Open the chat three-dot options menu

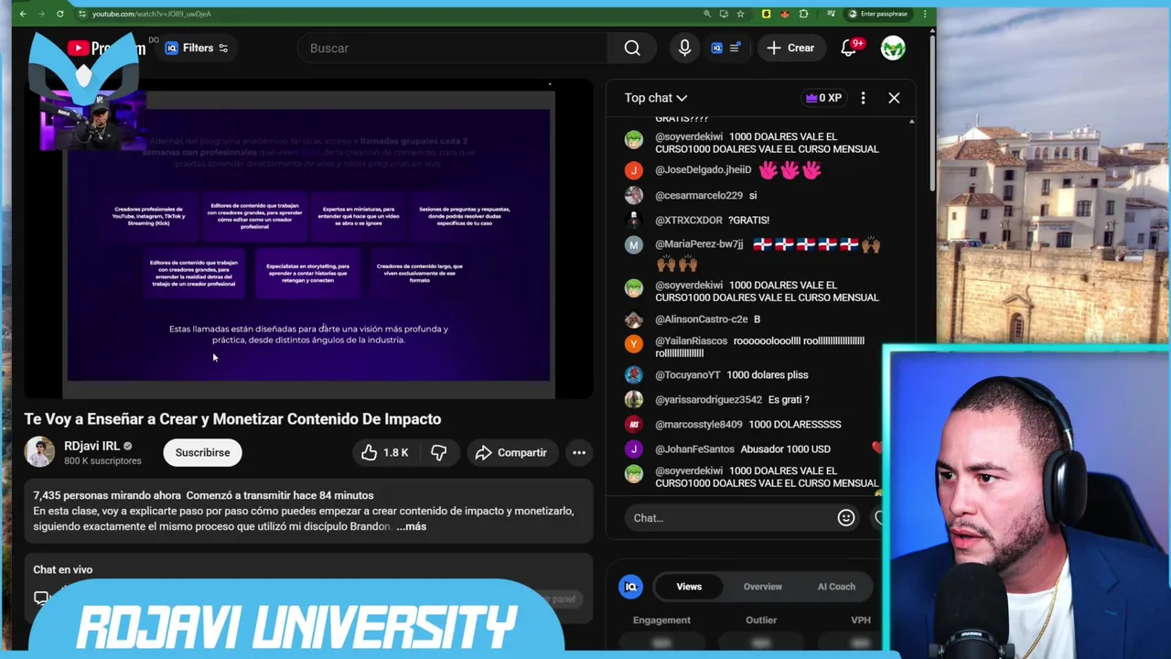863,98
